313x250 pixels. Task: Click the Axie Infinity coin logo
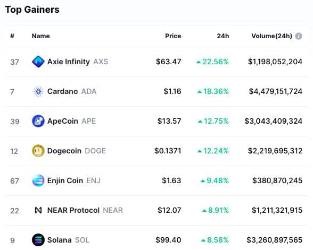[38, 62]
